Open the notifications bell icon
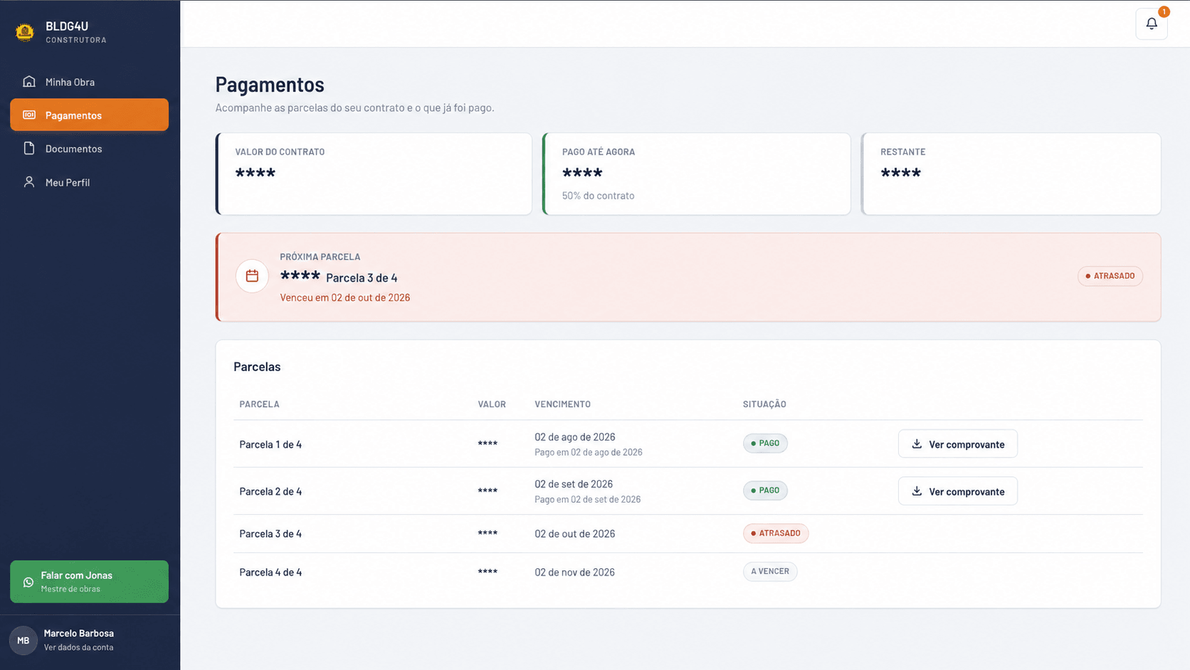 (1151, 23)
